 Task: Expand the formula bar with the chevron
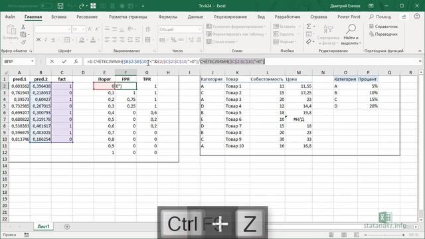click(420, 62)
